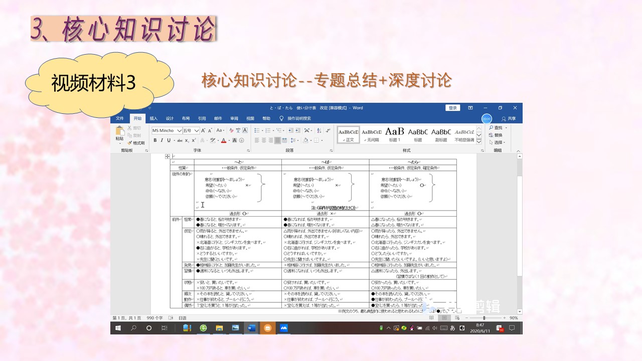Click the distributed alignment icon
This screenshot has width=642, height=361.
(285, 140)
